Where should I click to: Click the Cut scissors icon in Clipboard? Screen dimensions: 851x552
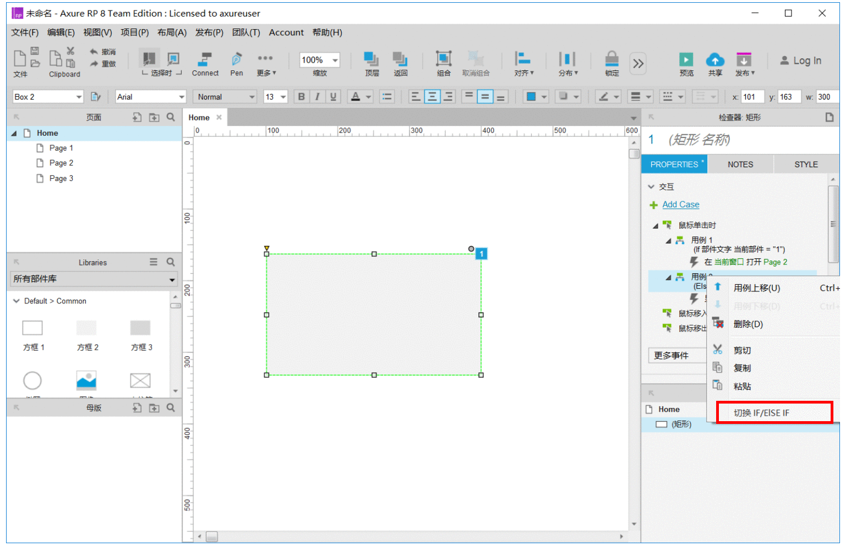coord(70,51)
